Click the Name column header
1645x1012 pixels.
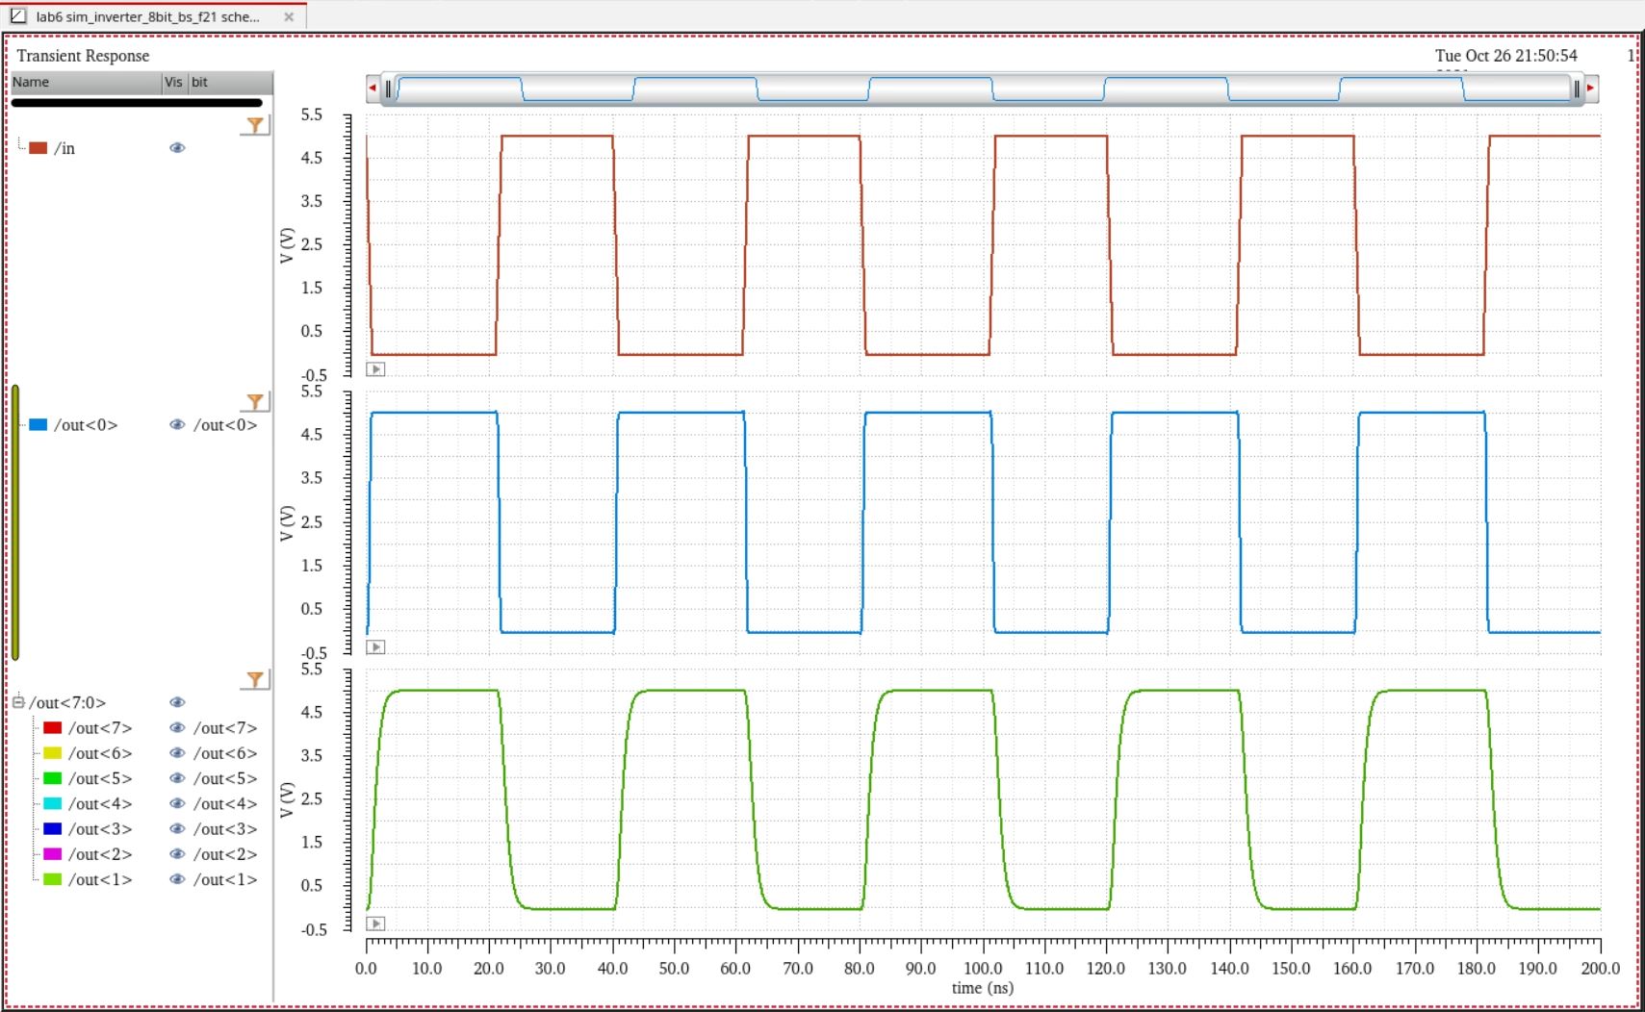(85, 83)
